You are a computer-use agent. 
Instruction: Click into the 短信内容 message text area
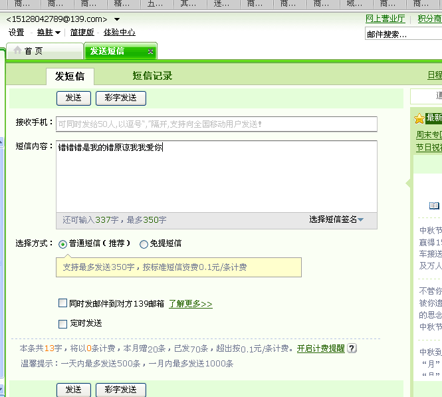pyautogui.click(x=217, y=176)
